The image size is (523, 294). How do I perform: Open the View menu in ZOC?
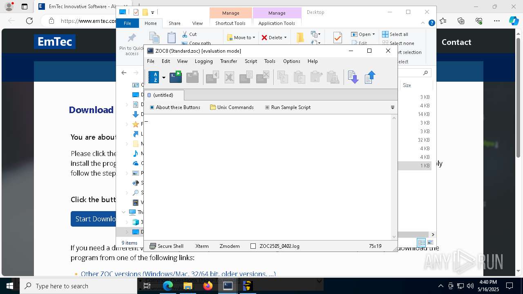pos(182,61)
